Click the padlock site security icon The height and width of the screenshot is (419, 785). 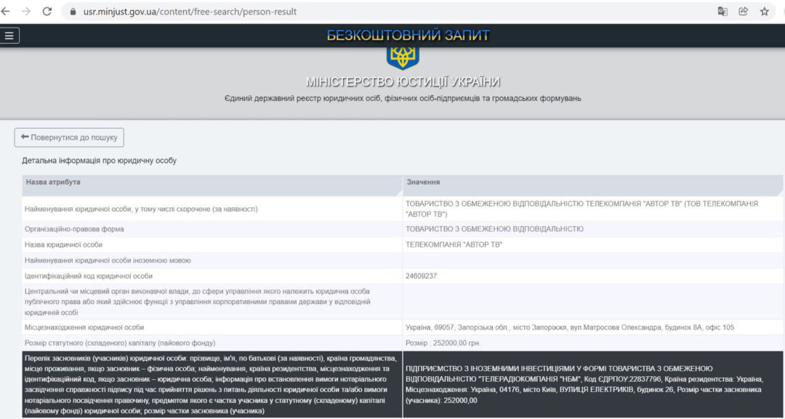tap(73, 12)
